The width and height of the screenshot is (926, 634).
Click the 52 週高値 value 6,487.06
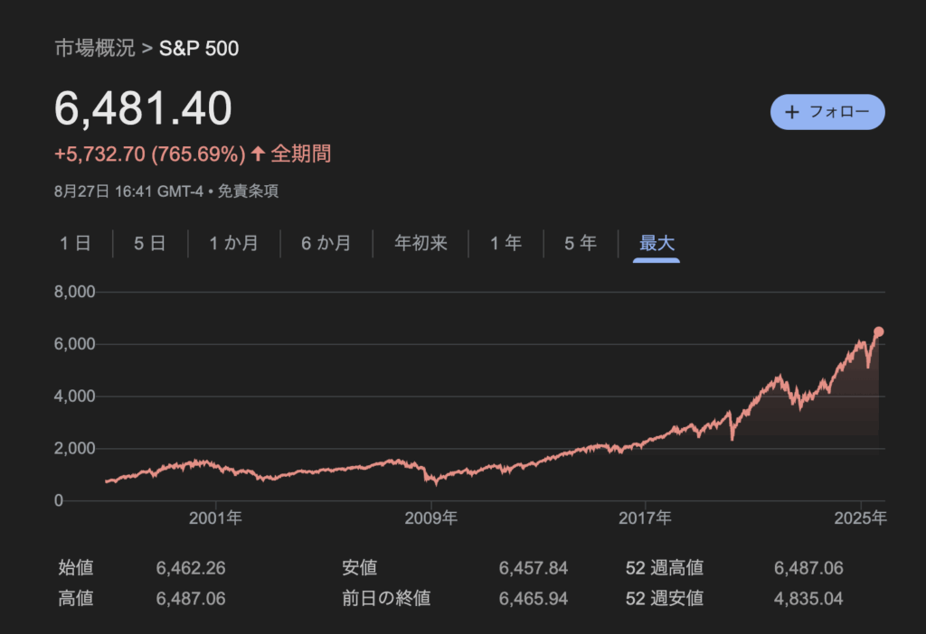point(808,568)
